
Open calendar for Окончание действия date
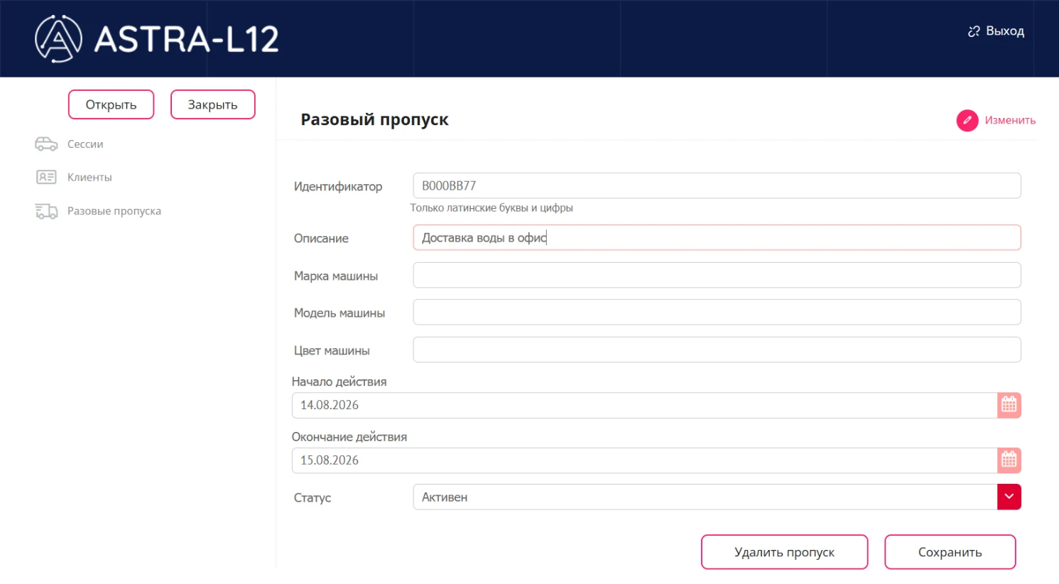1009,460
